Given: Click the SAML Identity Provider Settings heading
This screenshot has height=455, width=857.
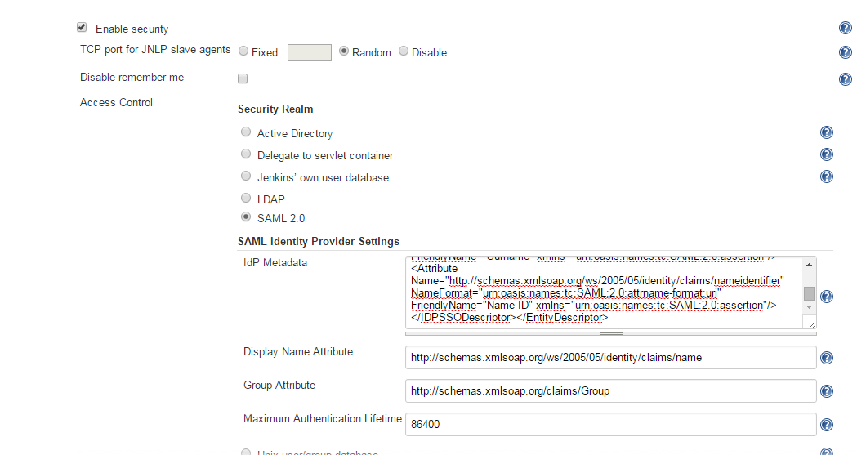Looking at the screenshot, I should [319, 242].
